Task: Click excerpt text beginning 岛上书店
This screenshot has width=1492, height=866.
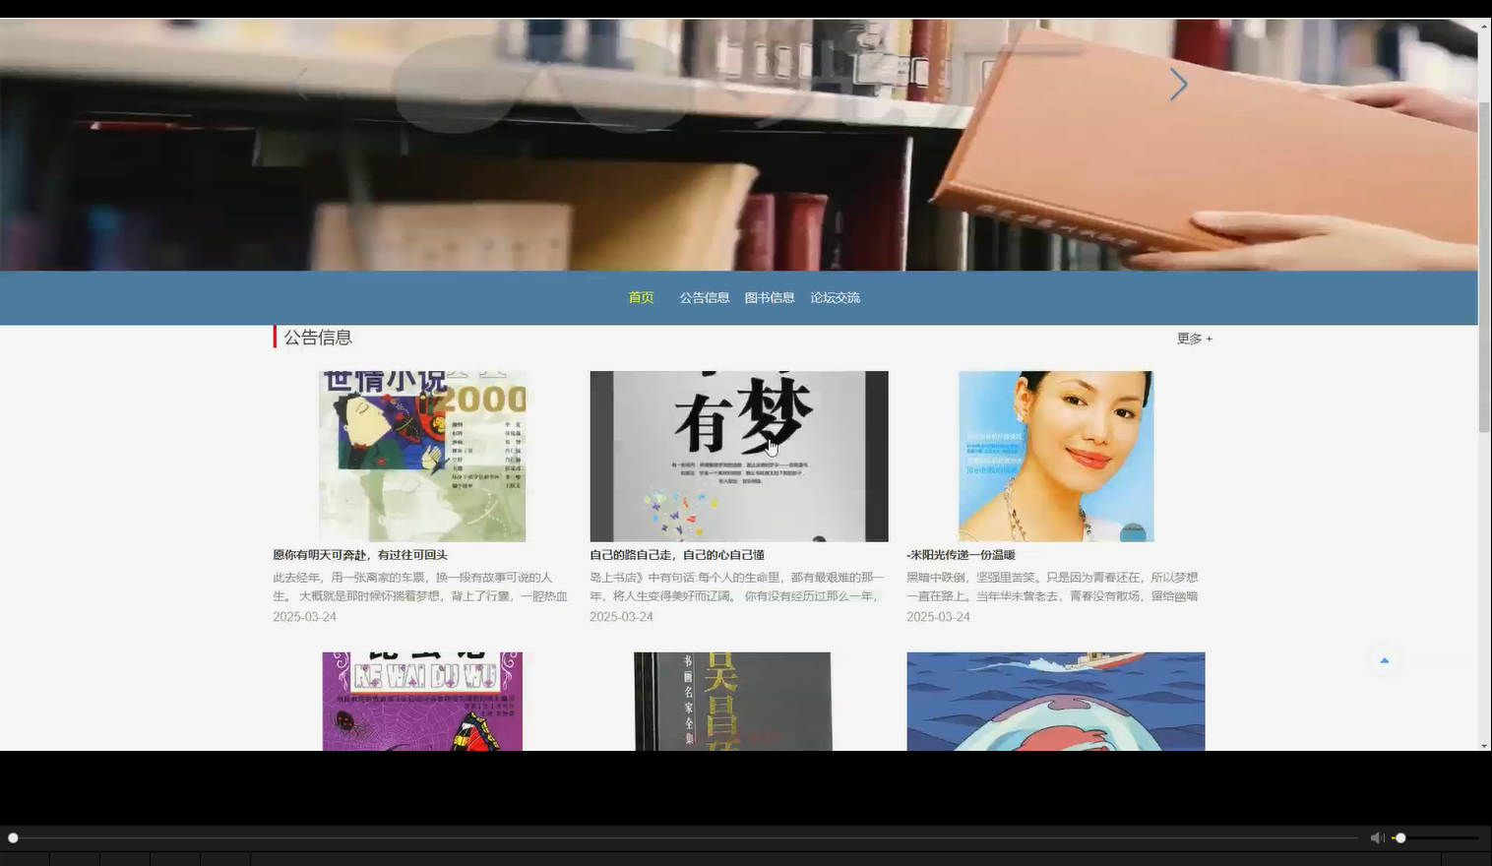Action: click(737, 587)
